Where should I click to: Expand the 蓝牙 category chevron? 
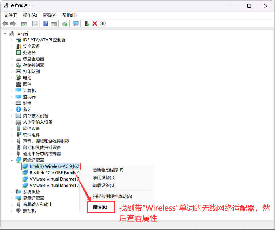pos(12,110)
